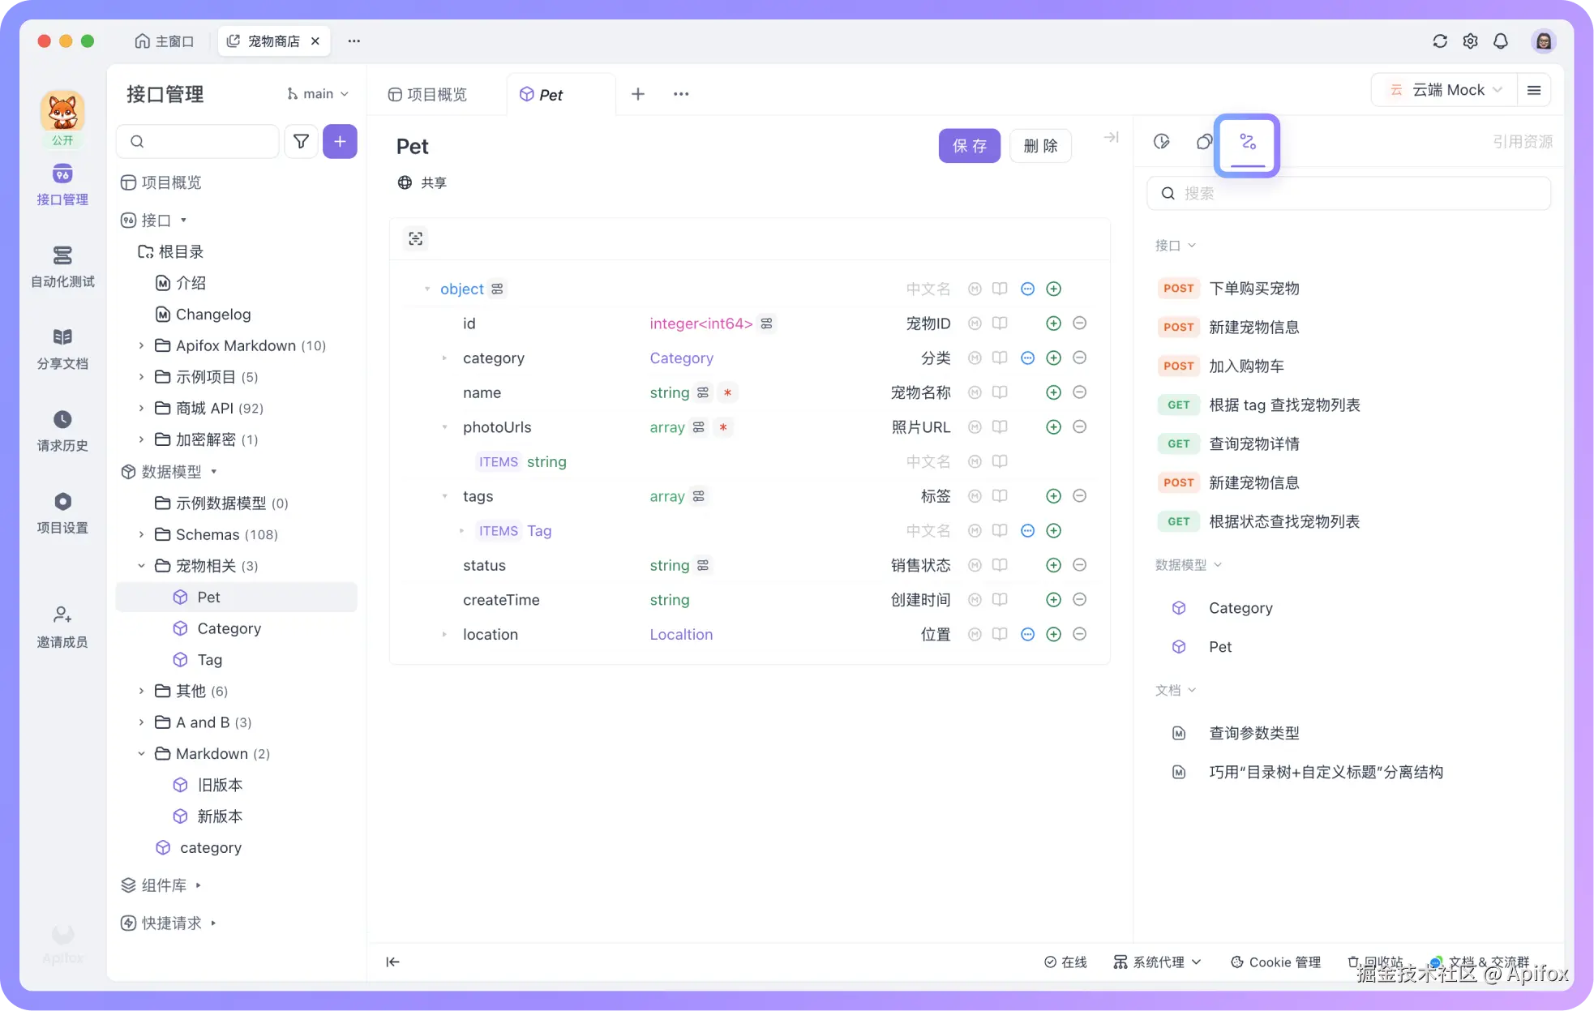Type in the 引用资源 search box
The height and width of the screenshot is (1011, 1594).
click(x=1348, y=193)
